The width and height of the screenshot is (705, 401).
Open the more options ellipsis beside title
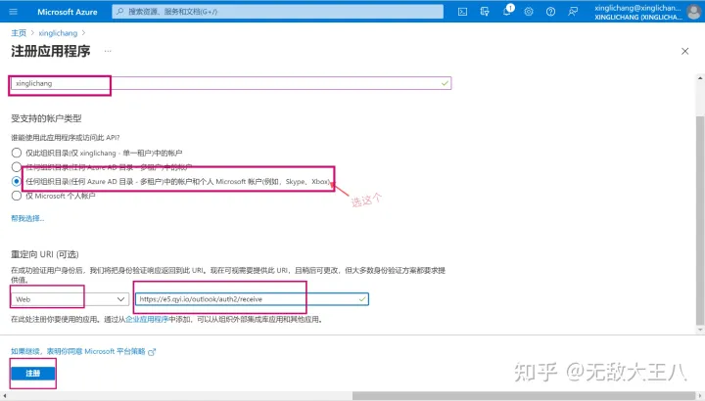(108, 50)
